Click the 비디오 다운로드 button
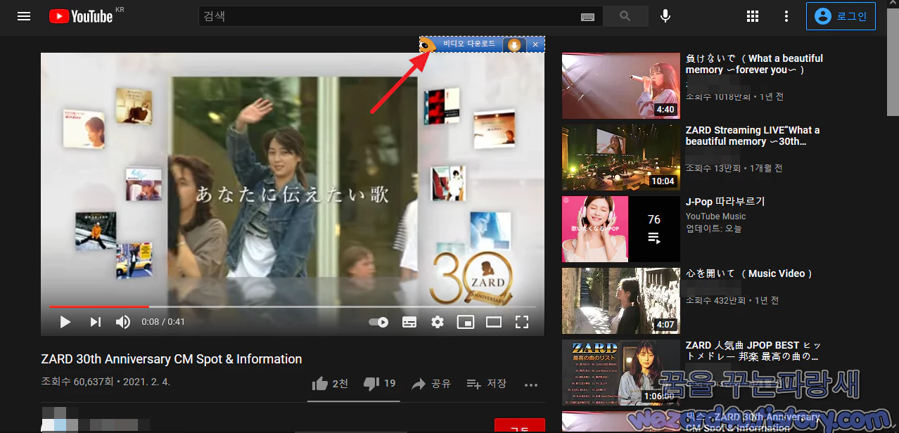 click(468, 44)
